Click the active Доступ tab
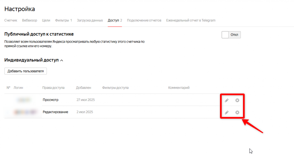This screenshot has width=294, height=157. (x=115, y=20)
